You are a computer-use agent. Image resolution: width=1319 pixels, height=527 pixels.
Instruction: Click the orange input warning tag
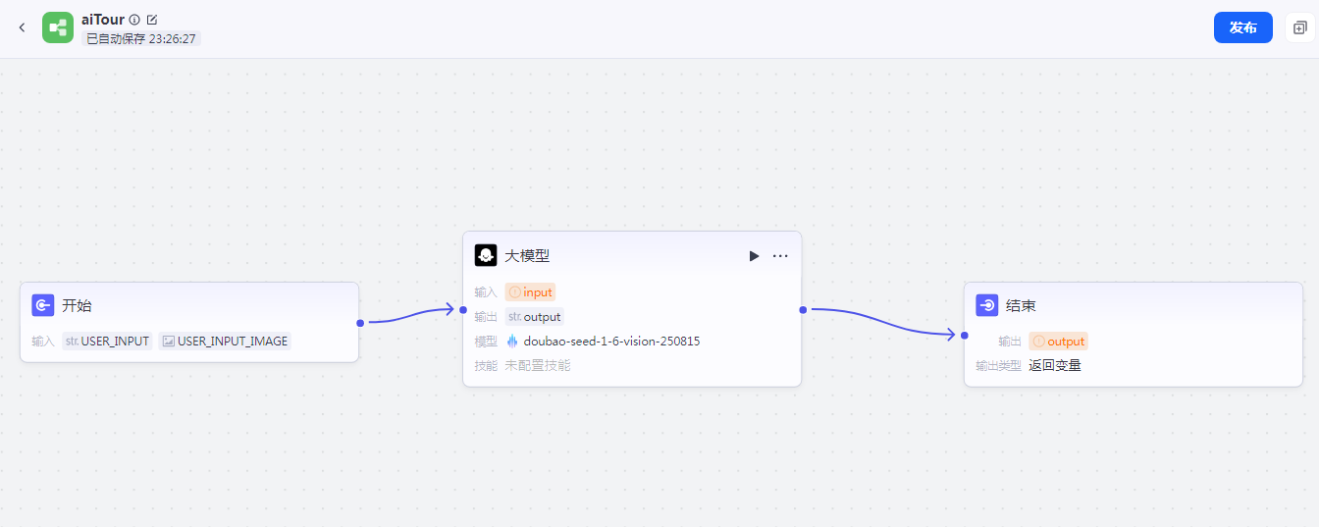[530, 292]
